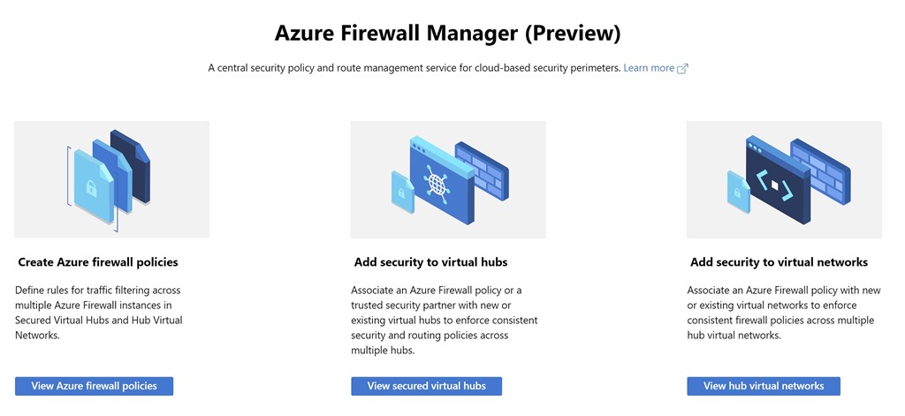
Task: Click the external link icon beside Learn more
Action: 682,69
